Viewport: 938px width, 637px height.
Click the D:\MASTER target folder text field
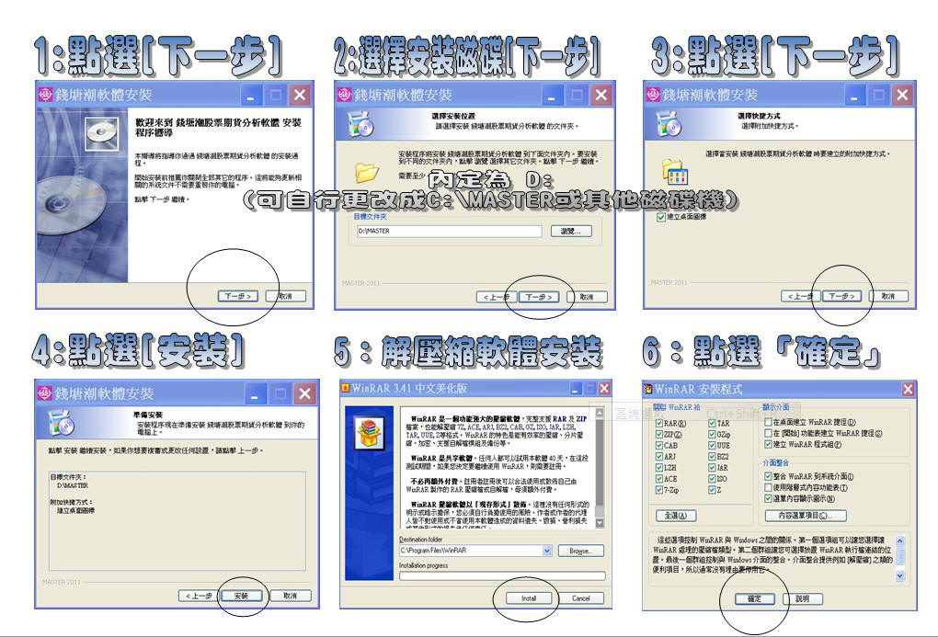coord(451,231)
